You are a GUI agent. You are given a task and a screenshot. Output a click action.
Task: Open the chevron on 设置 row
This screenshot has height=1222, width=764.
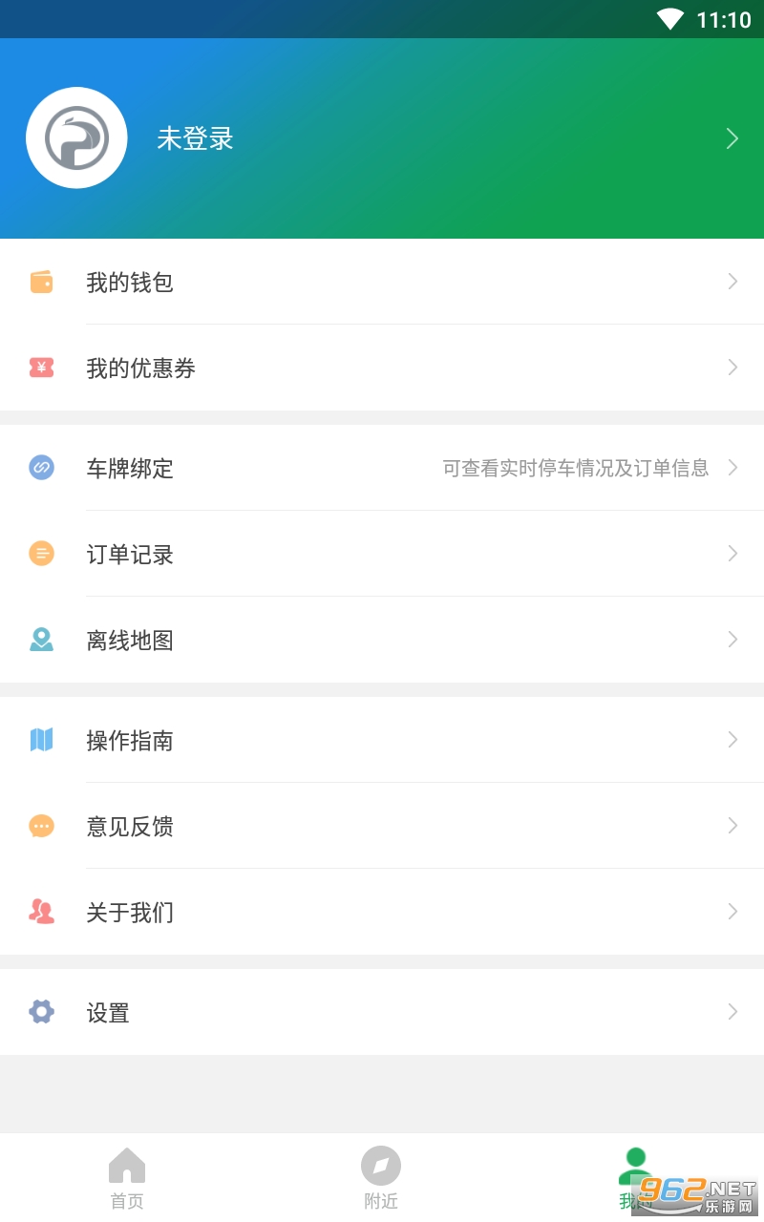click(732, 1012)
